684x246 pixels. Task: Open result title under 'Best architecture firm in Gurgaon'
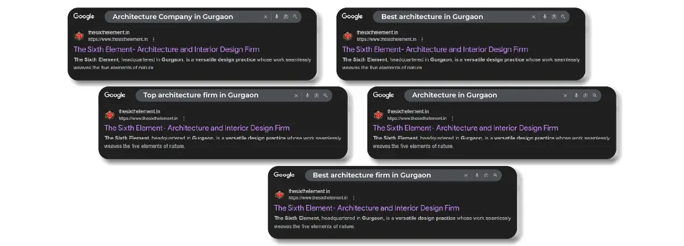(x=367, y=208)
